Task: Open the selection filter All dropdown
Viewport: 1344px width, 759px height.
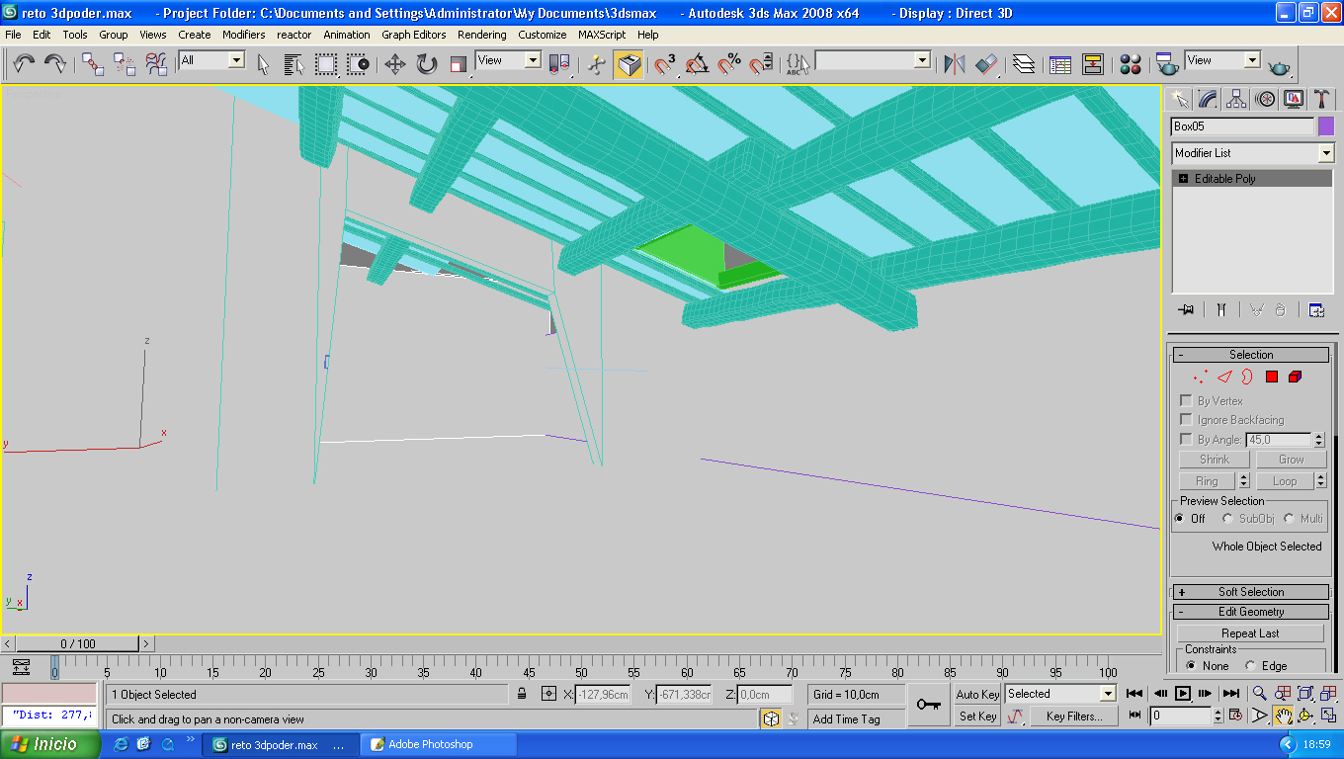Action: (x=236, y=60)
